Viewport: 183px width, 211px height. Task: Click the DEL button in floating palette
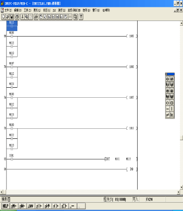(172, 115)
